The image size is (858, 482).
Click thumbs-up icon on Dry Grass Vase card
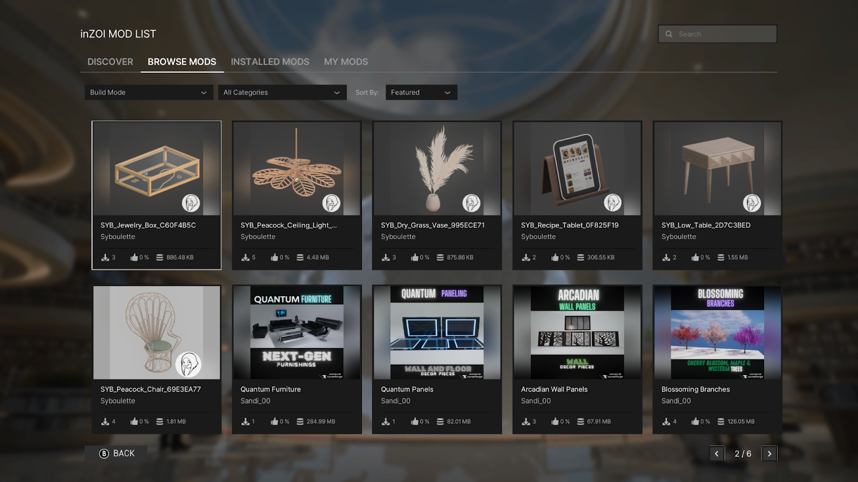point(415,258)
